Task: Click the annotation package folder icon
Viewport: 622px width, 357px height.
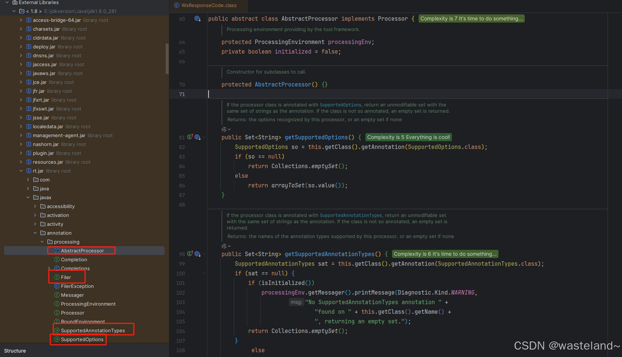Action: [43, 233]
